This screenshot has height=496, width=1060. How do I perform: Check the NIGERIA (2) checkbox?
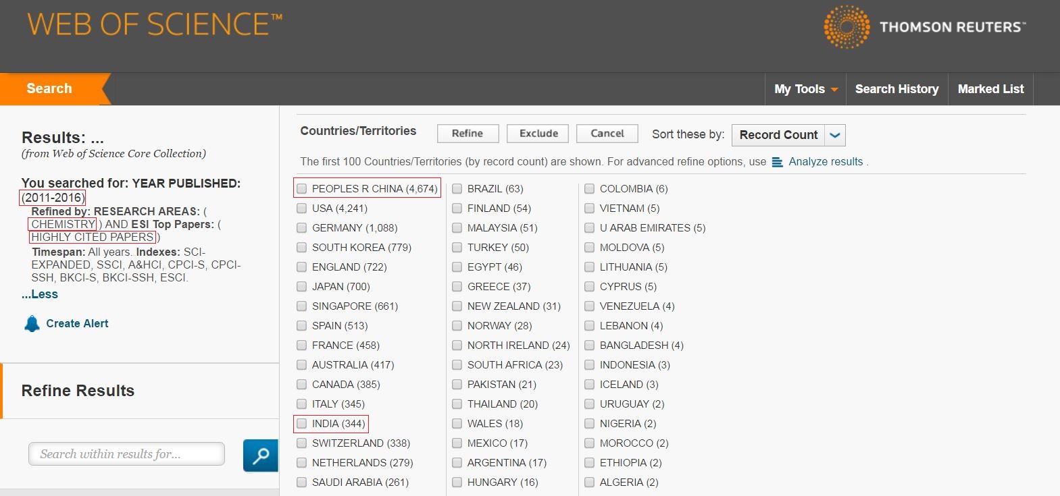point(590,424)
